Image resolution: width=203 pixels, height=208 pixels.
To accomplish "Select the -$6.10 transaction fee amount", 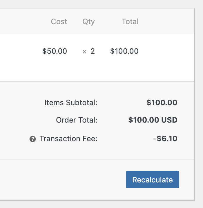I will point(165,139).
